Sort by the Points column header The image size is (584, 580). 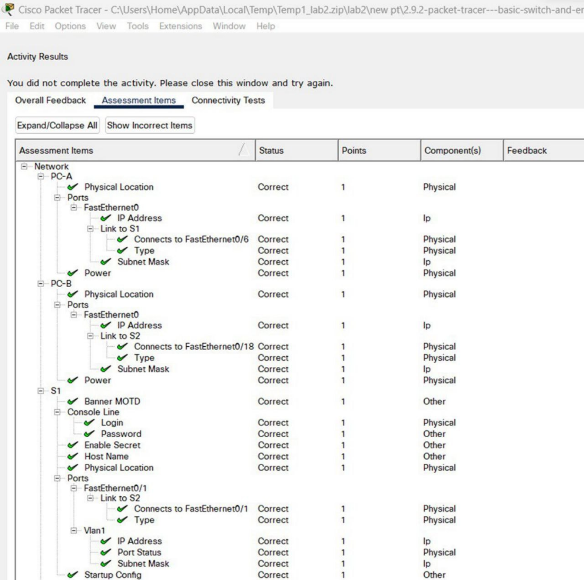coord(379,150)
